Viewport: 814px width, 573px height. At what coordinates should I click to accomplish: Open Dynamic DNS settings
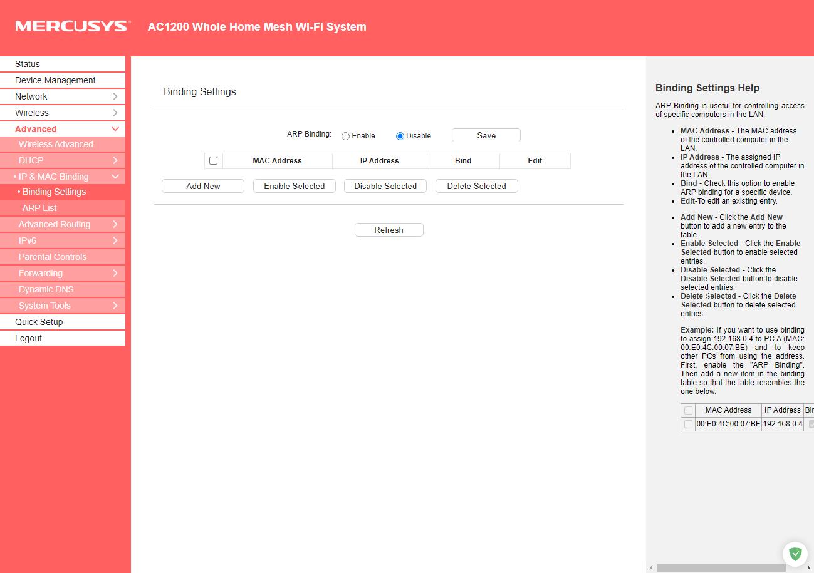(46, 289)
